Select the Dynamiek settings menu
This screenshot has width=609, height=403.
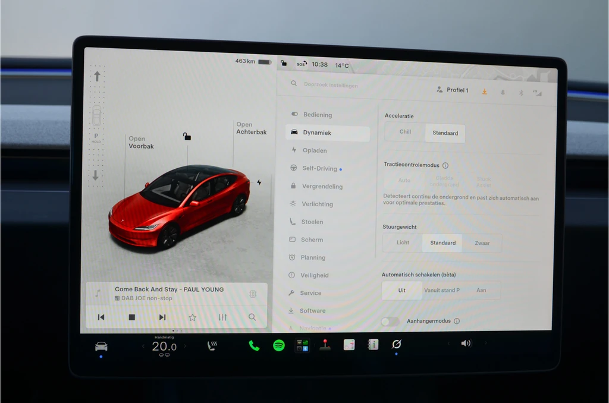point(328,133)
